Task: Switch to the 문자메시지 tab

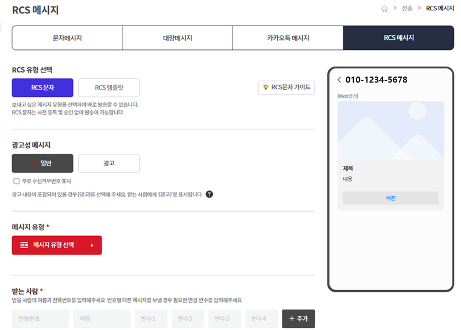Action: [x=67, y=38]
